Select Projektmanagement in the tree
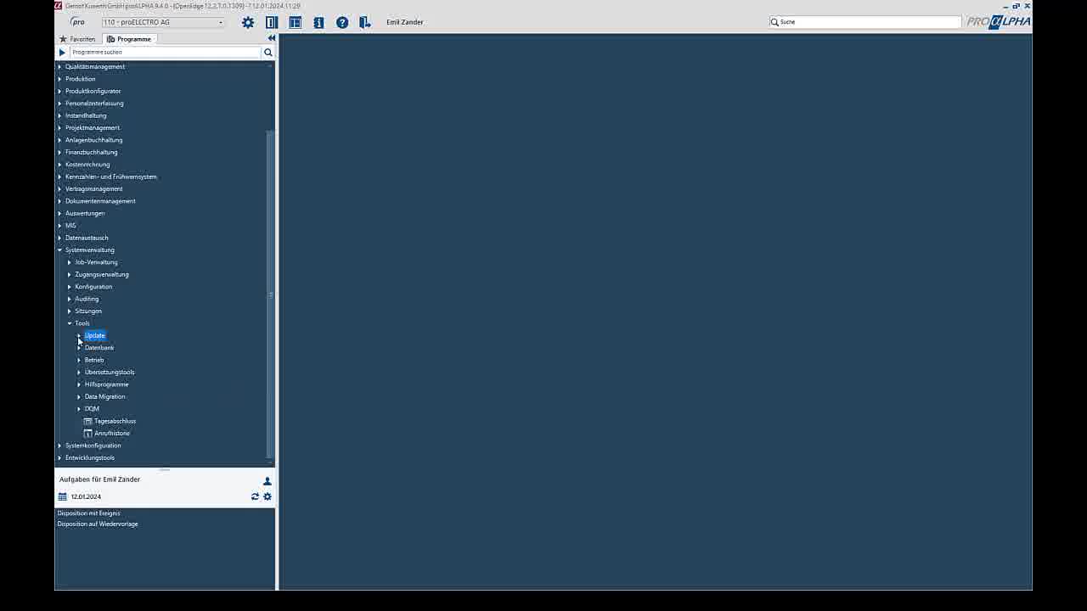1087x611 pixels. pos(93,128)
